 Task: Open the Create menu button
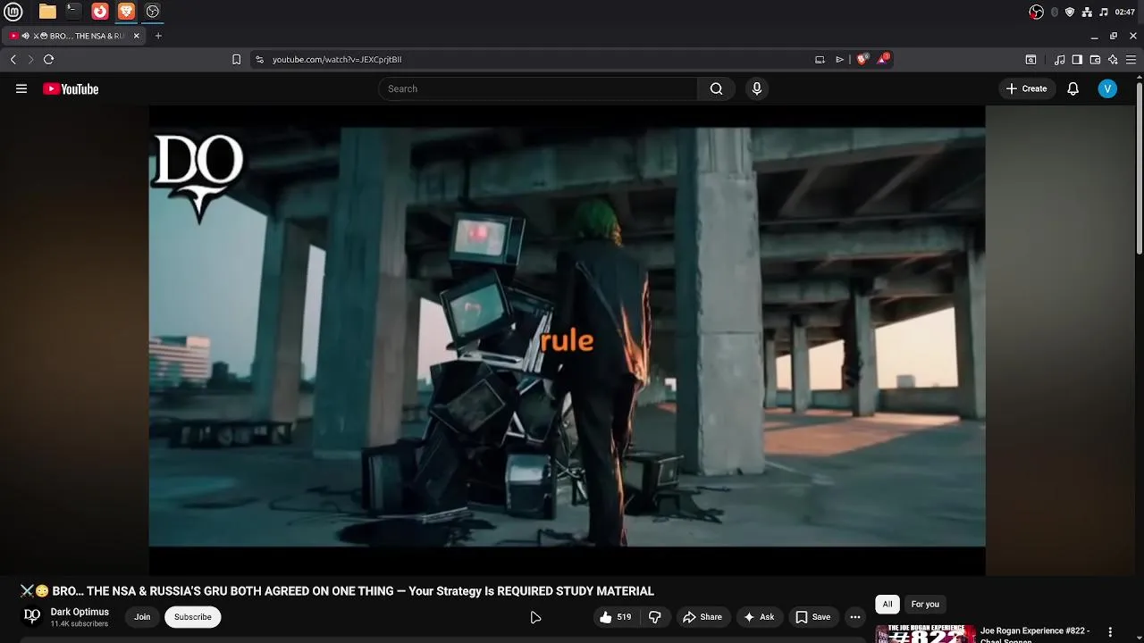click(1026, 88)
